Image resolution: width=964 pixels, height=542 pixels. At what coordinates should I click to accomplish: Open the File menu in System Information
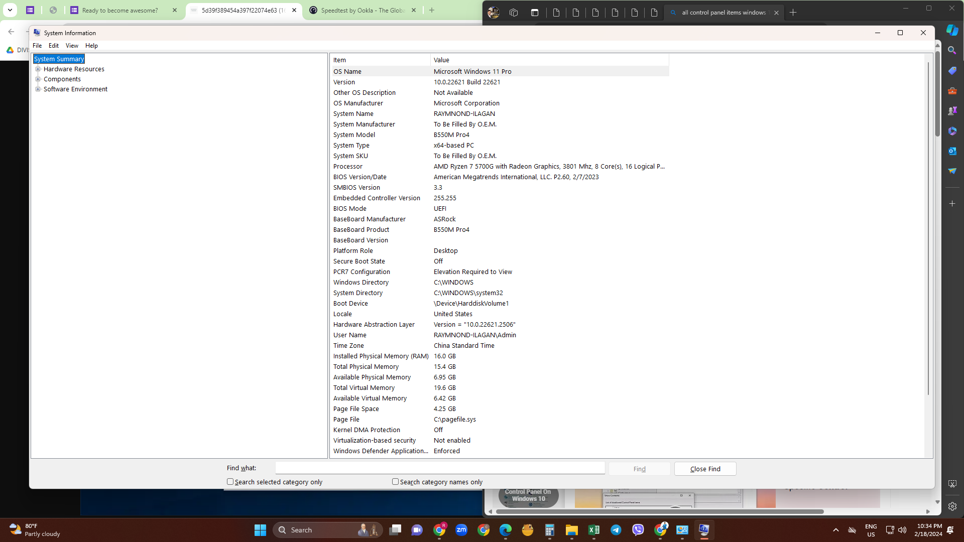pyautogui.click(x=37, y=46)
